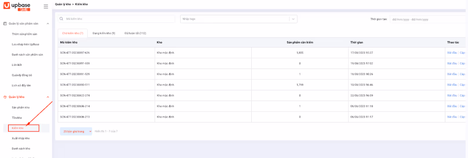Open the Nhập tags dropdown arrow

(x=293, y=19)
